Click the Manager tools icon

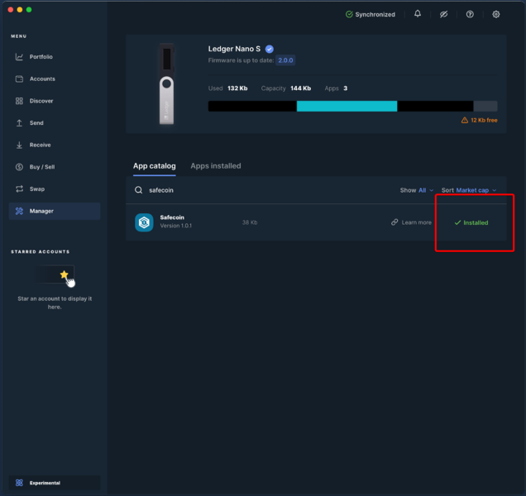[x=19, y=211]
